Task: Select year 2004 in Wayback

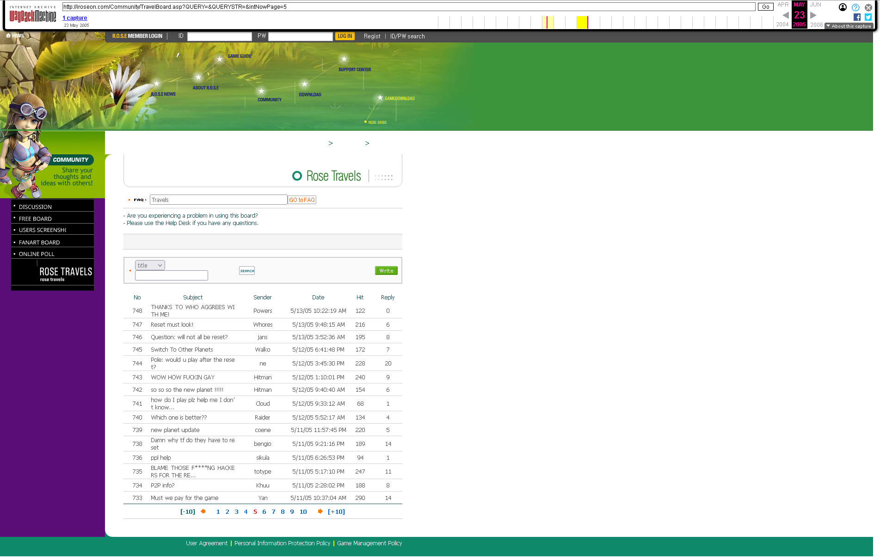Action: [x=782, y=25]
